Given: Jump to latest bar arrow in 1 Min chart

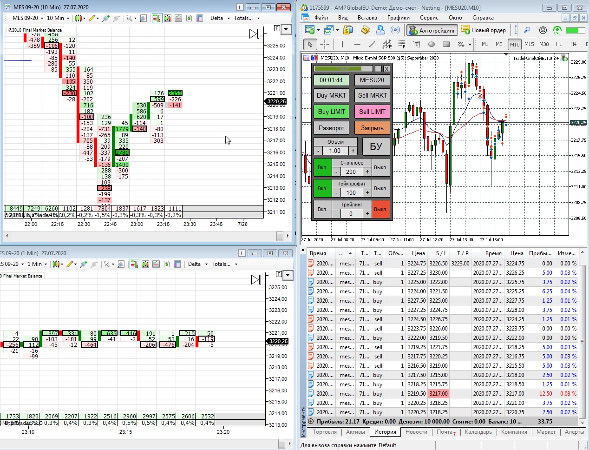Looking at the screenshot, I should (x=256, y=279).
